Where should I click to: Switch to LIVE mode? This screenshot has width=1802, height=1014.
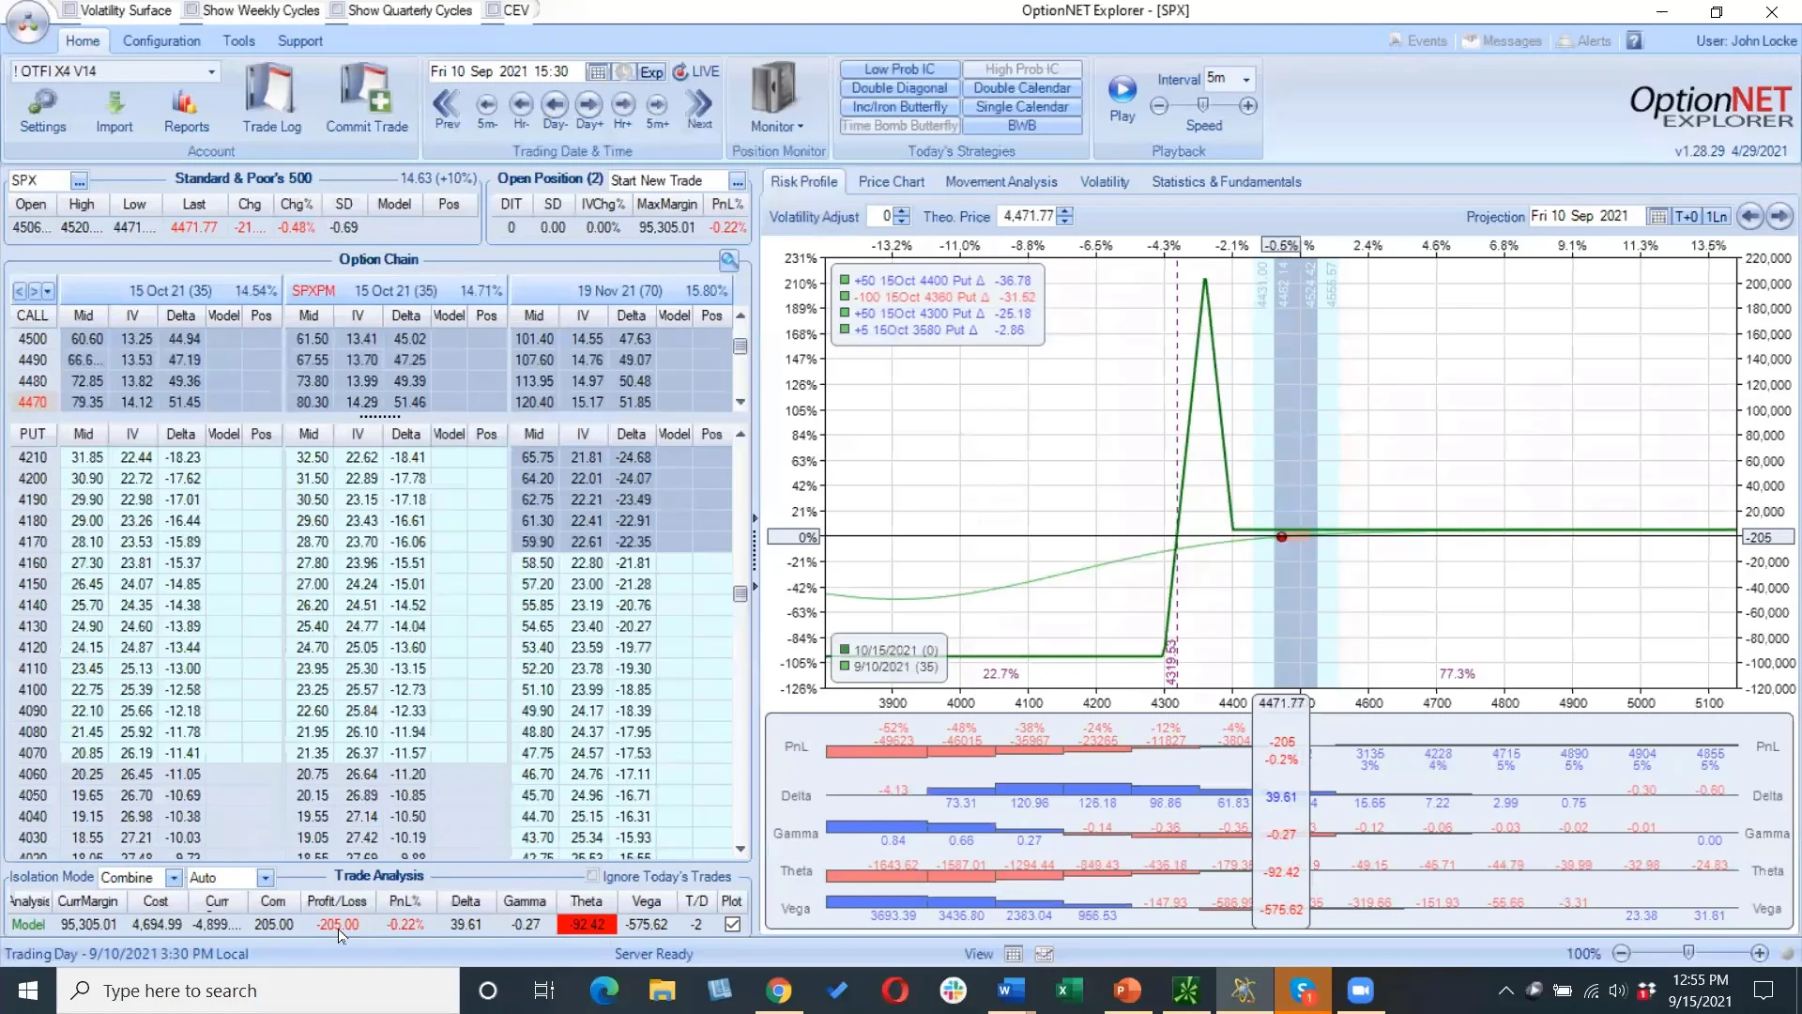[696, 71]
